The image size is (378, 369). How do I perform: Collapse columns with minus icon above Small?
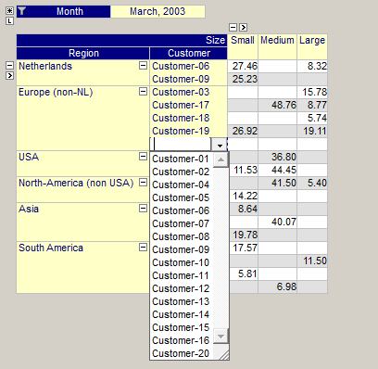tap(233, 27)
